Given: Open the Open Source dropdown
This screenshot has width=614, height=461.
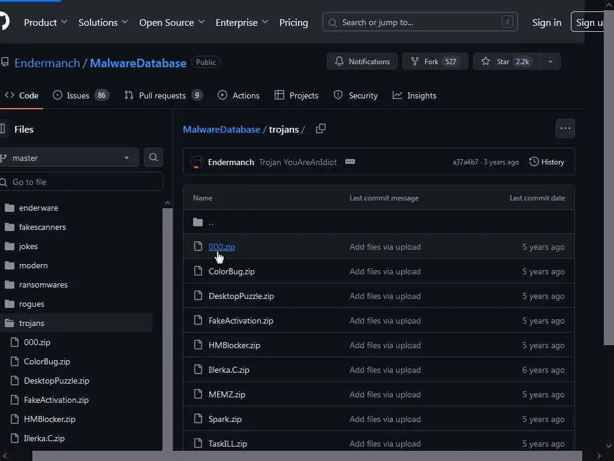Looking at the screenshot, I should (171, 22).
